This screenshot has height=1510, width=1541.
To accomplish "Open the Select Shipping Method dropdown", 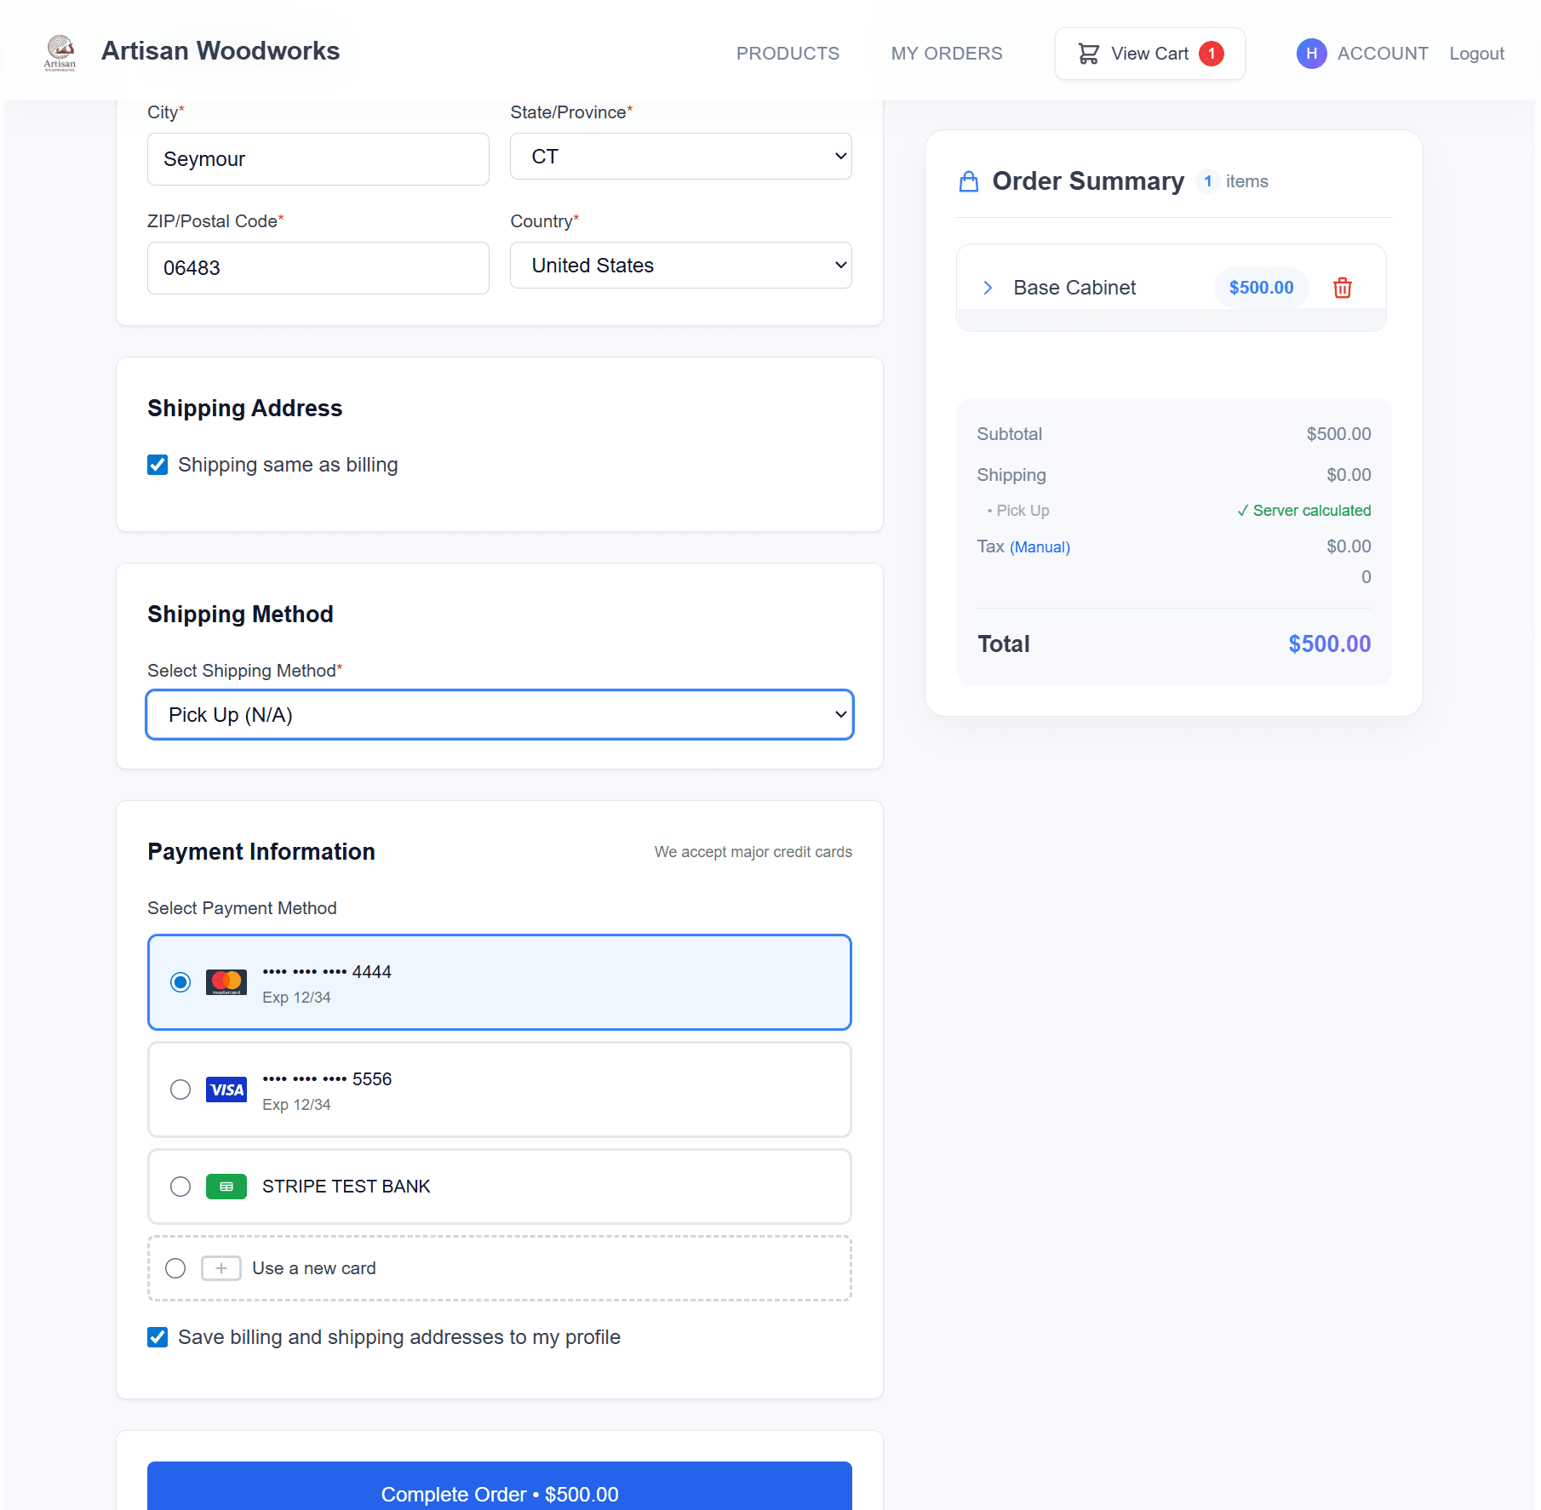I will 499,714.
